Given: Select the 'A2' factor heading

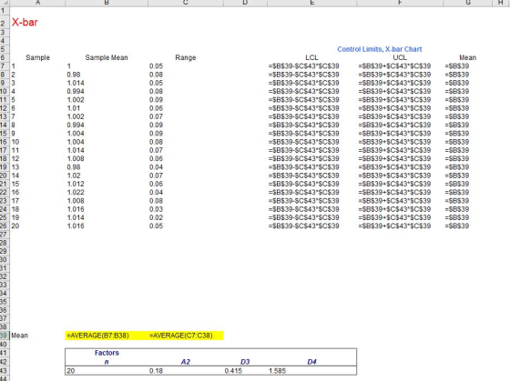Looking at the screenshot, I should [186, 362].
